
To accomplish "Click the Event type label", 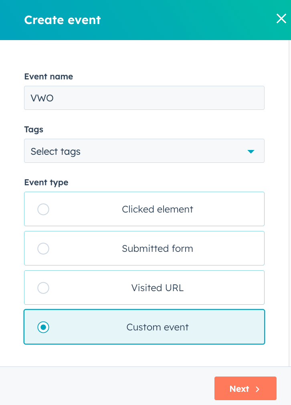I will click(x=46, y=182).
